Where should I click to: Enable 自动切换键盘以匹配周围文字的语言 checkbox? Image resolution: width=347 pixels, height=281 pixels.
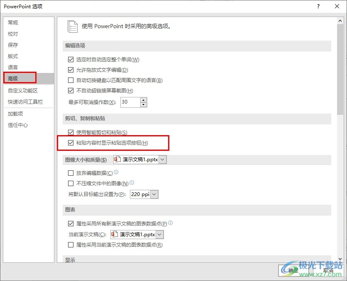[71, 80]
